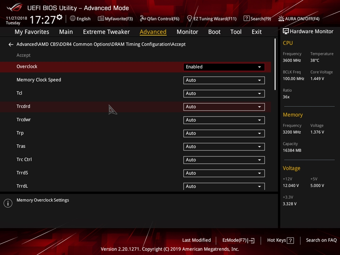Expand the TrrdS dropdown

224,173
